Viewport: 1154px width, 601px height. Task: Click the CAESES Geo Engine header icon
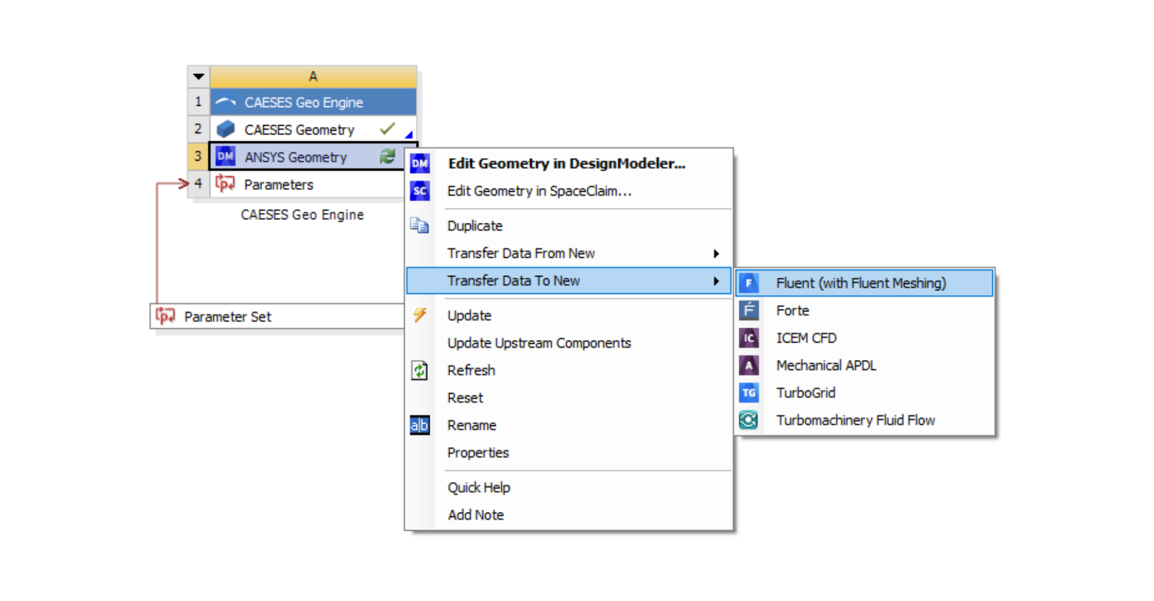(225, 102)
